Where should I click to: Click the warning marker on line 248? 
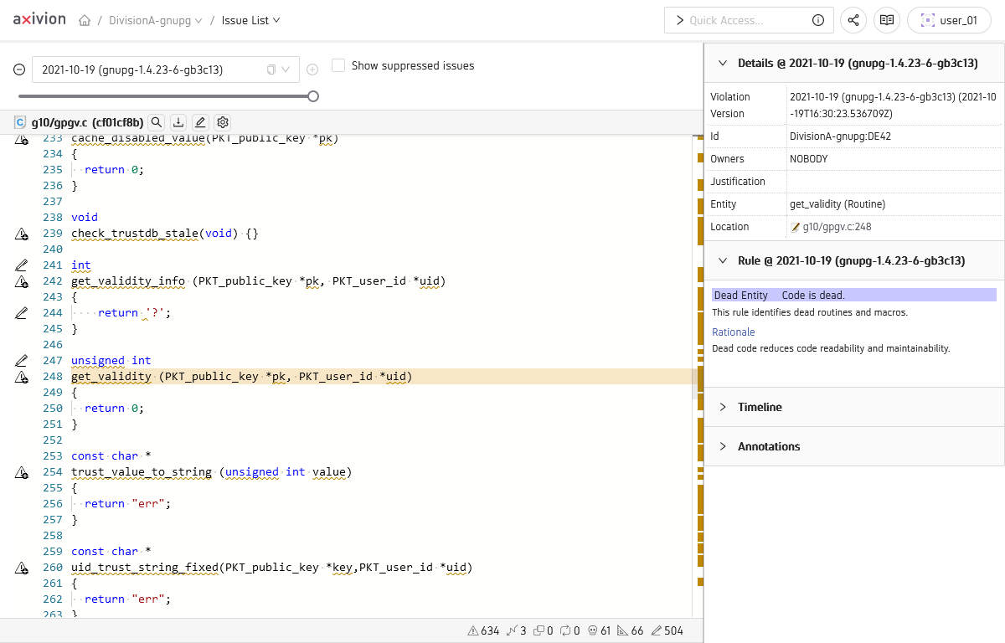coord(23,378)
